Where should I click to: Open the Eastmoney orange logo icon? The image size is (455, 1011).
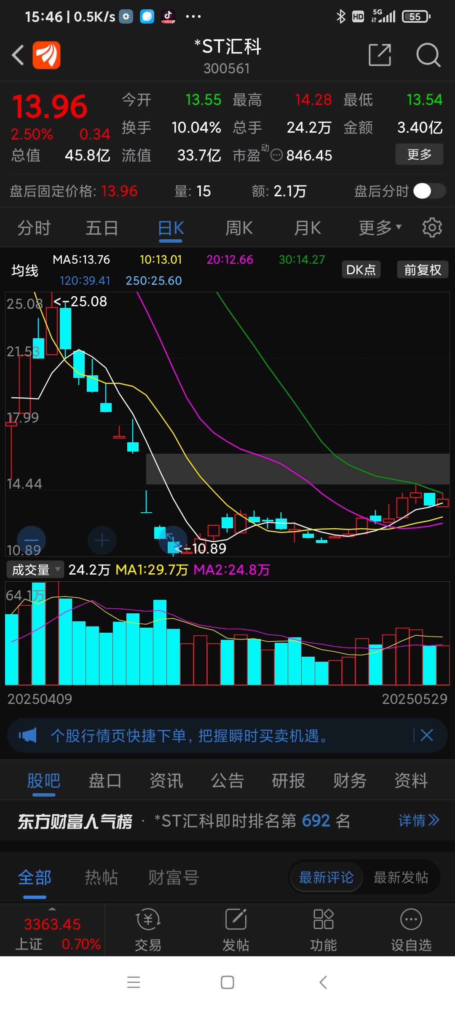(x=47, y=55)
